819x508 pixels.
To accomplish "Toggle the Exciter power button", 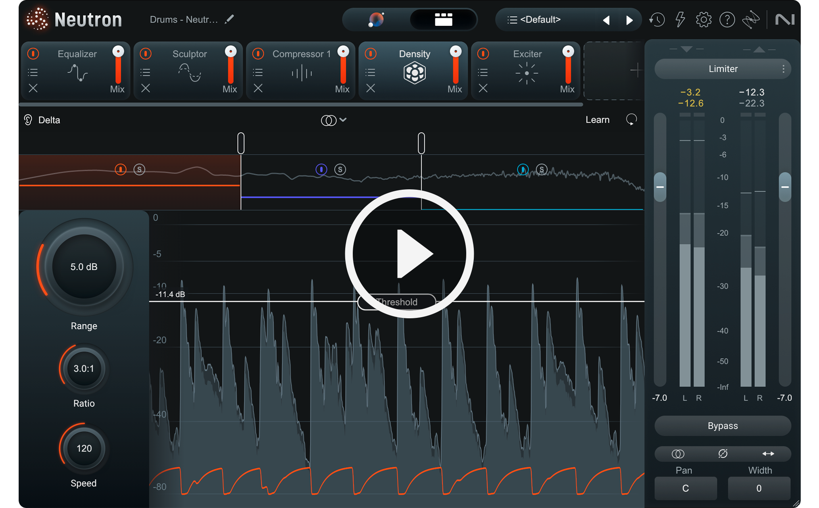I will click(x=483, y=54).
